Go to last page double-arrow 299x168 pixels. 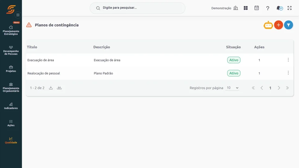click(287, 88)
